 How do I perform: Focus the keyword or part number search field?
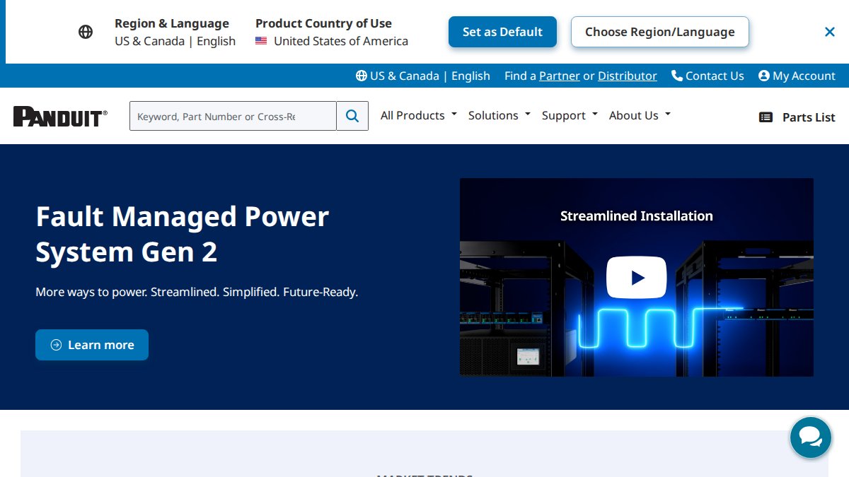coord(233,116)
